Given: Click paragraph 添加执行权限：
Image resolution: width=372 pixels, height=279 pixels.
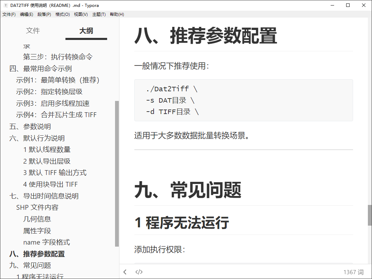Looking at the screenshot, I should [x=160, y=250].
